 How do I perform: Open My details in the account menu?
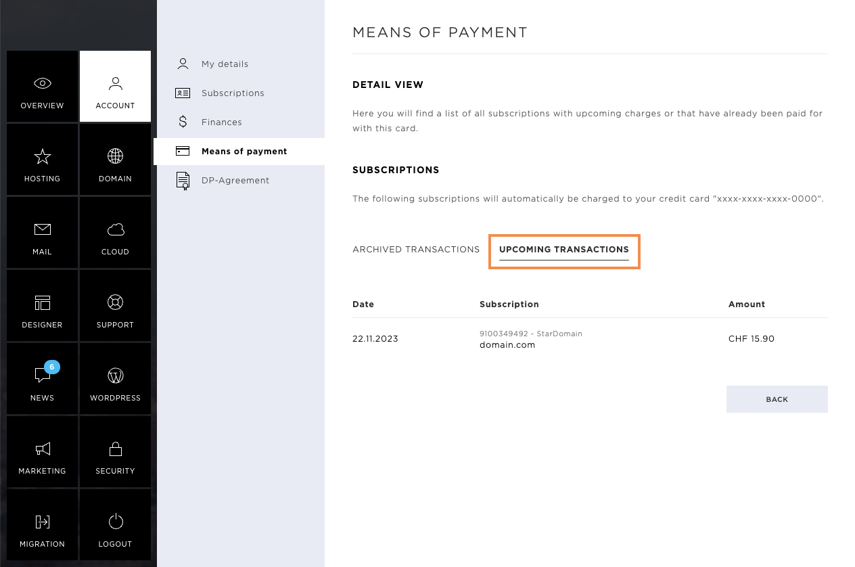[225, 64]
